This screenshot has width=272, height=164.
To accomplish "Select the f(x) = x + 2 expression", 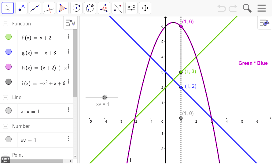I will point(37,38).
